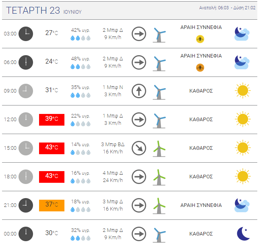The image size is (275, 246).
Task: Click the 4 Μπφ Δ wind text
Action: point(113,173)
